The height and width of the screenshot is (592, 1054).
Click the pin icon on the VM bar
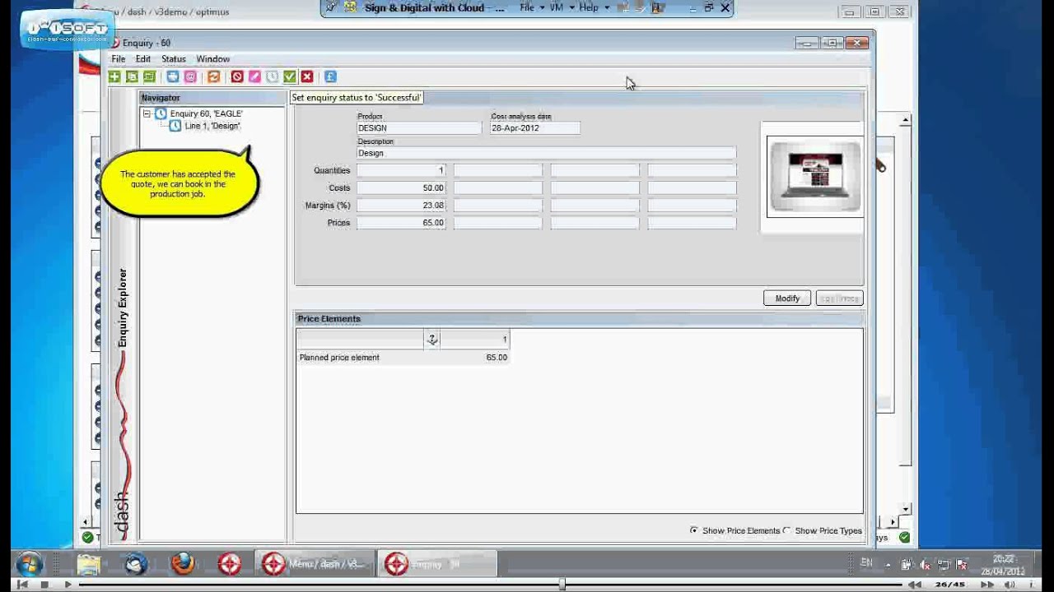pos(331,7)
